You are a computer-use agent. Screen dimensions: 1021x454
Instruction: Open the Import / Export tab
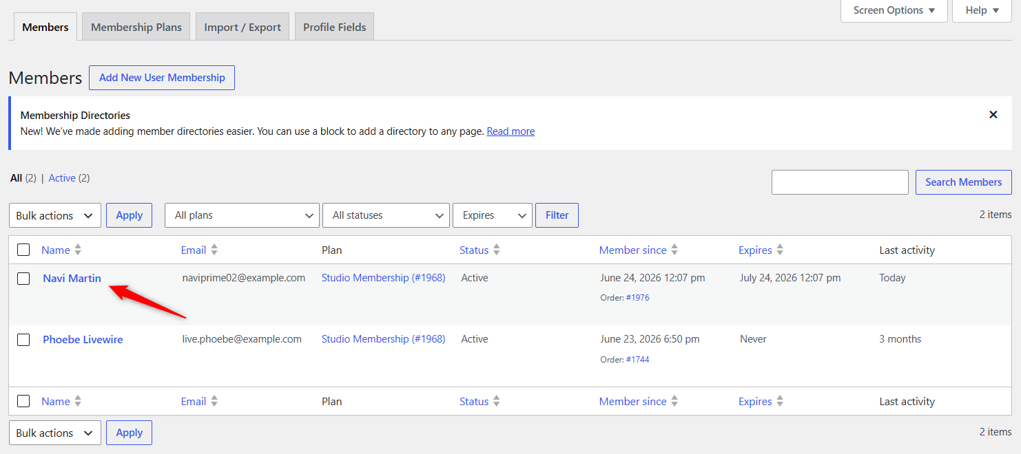click(243, 28)
